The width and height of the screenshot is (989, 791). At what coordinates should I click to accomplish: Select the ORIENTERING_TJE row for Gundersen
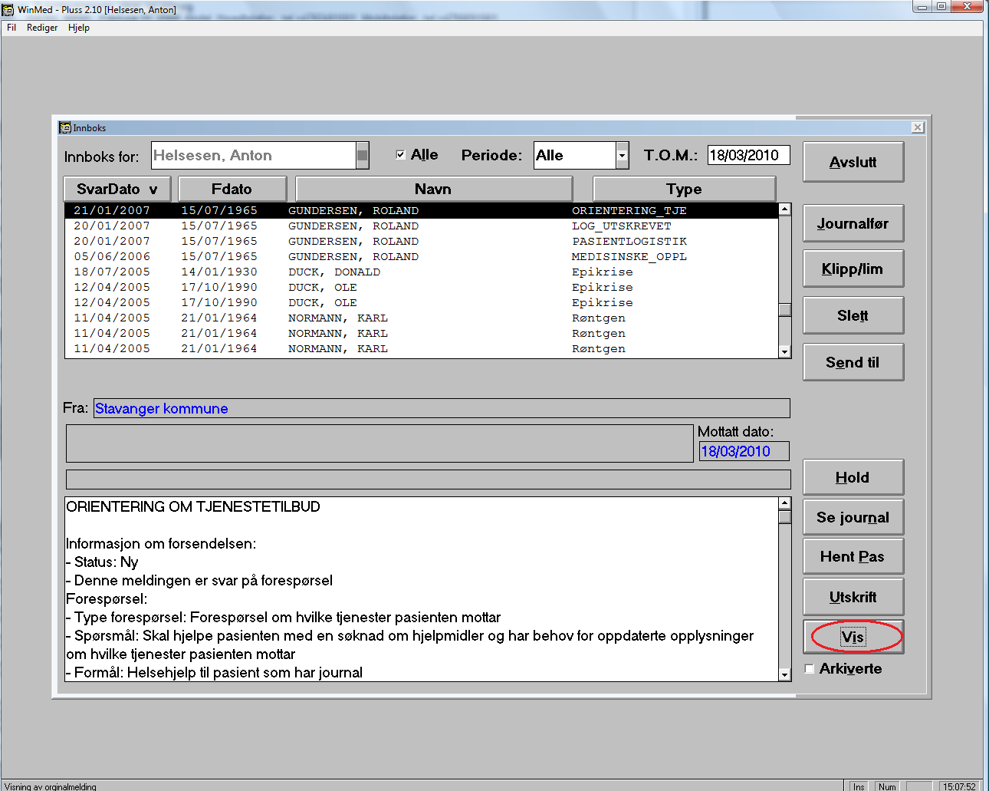422,210
